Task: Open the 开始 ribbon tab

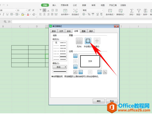Action: coord(45,5)
